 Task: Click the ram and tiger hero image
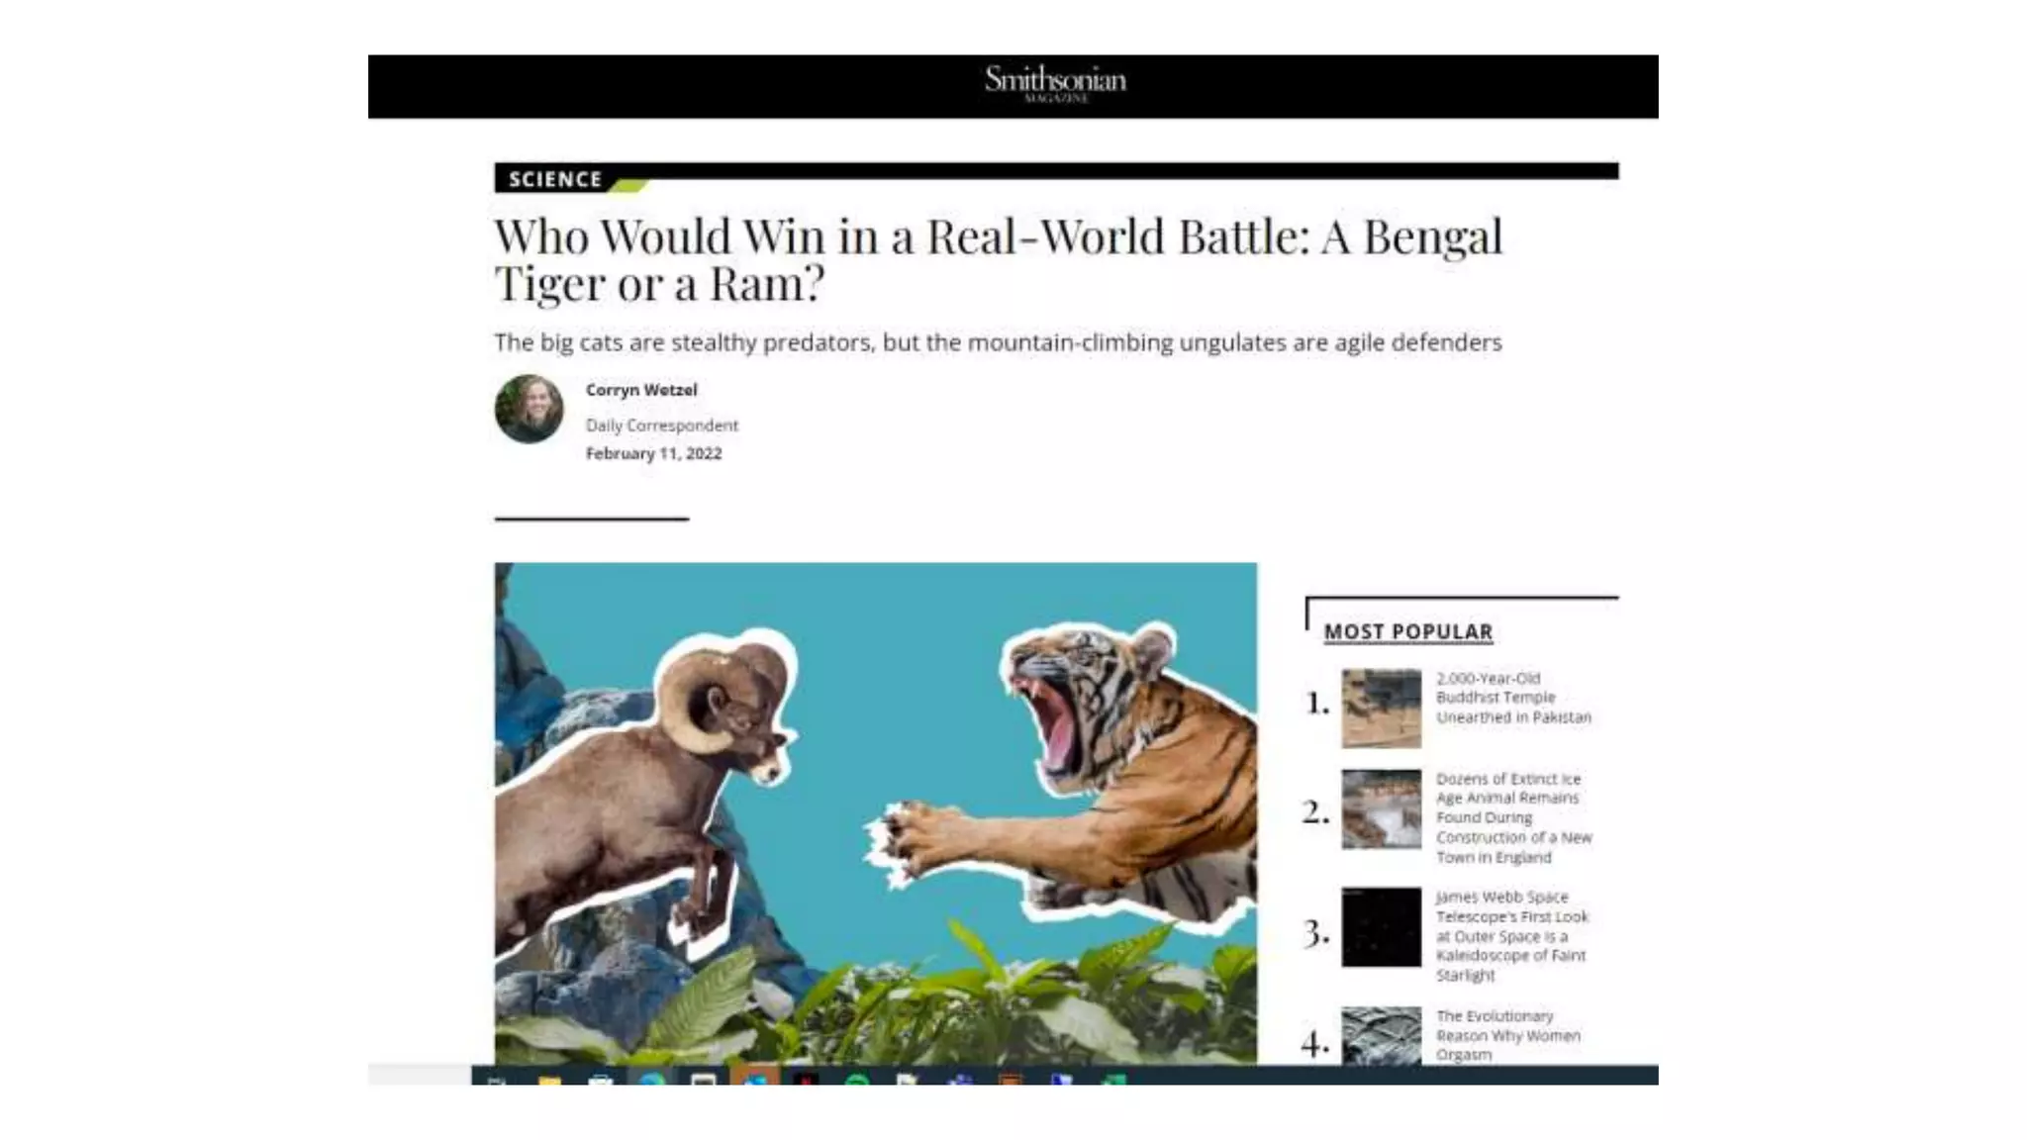875,813
